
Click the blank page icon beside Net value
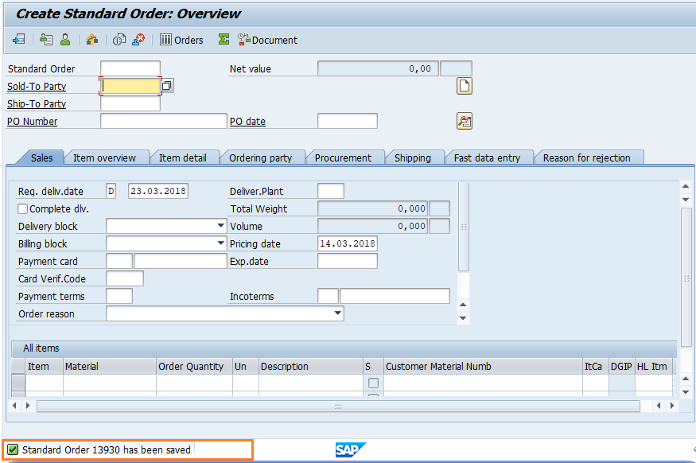(465, 86)
